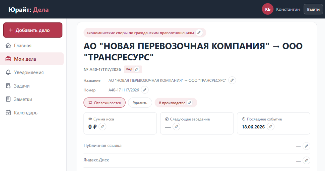The image size is (325, 171).
Task: Click the home icon next to Главная
Action: coord(8,45)
